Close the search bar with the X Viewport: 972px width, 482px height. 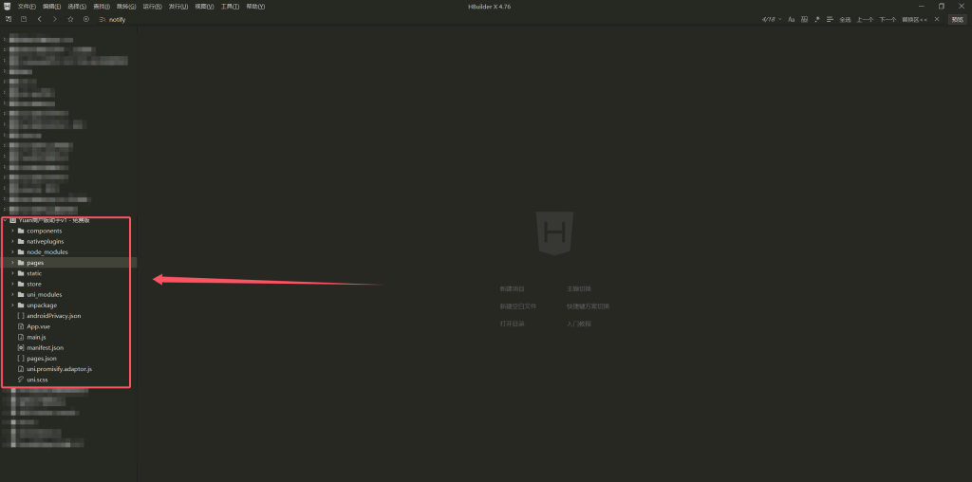(x=937, y=19)
